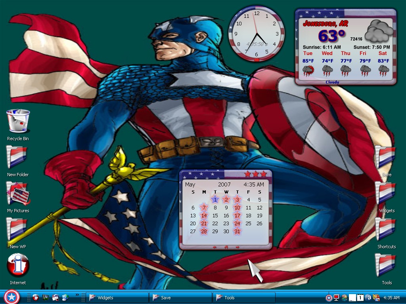Switch to the Widgets taskbar window
The image size is (406, 304).
[117, 298]
